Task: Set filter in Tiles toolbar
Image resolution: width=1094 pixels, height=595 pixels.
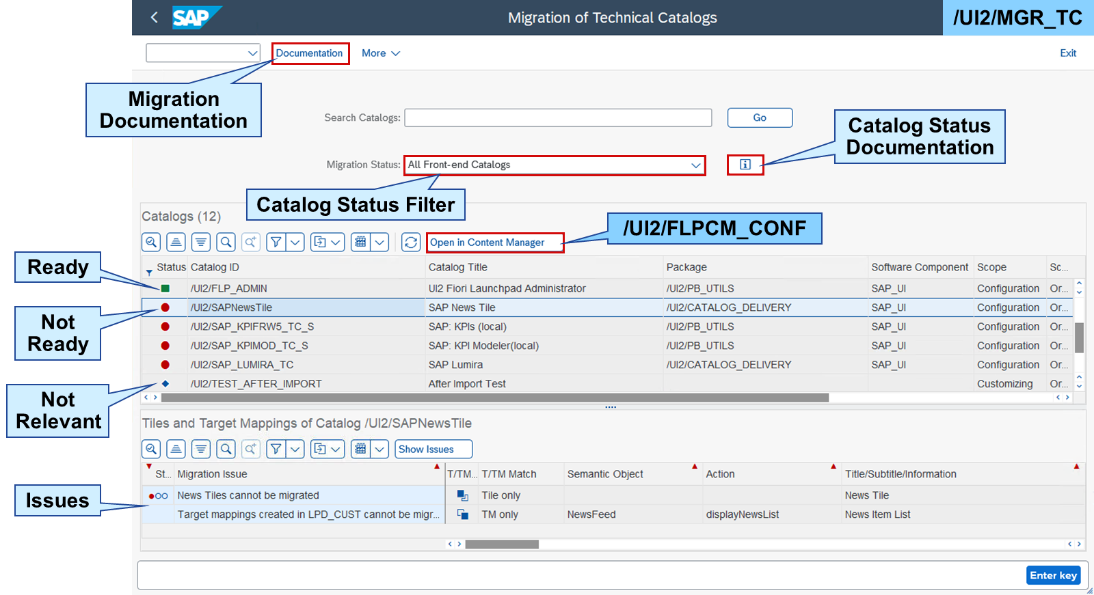Action: pyautogui.click(x=276, y=449)
